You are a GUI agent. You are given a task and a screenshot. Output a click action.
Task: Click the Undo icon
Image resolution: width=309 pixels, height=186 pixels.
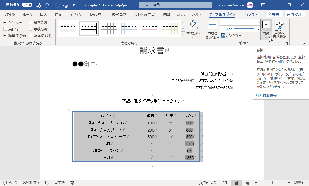coord(47,5)
